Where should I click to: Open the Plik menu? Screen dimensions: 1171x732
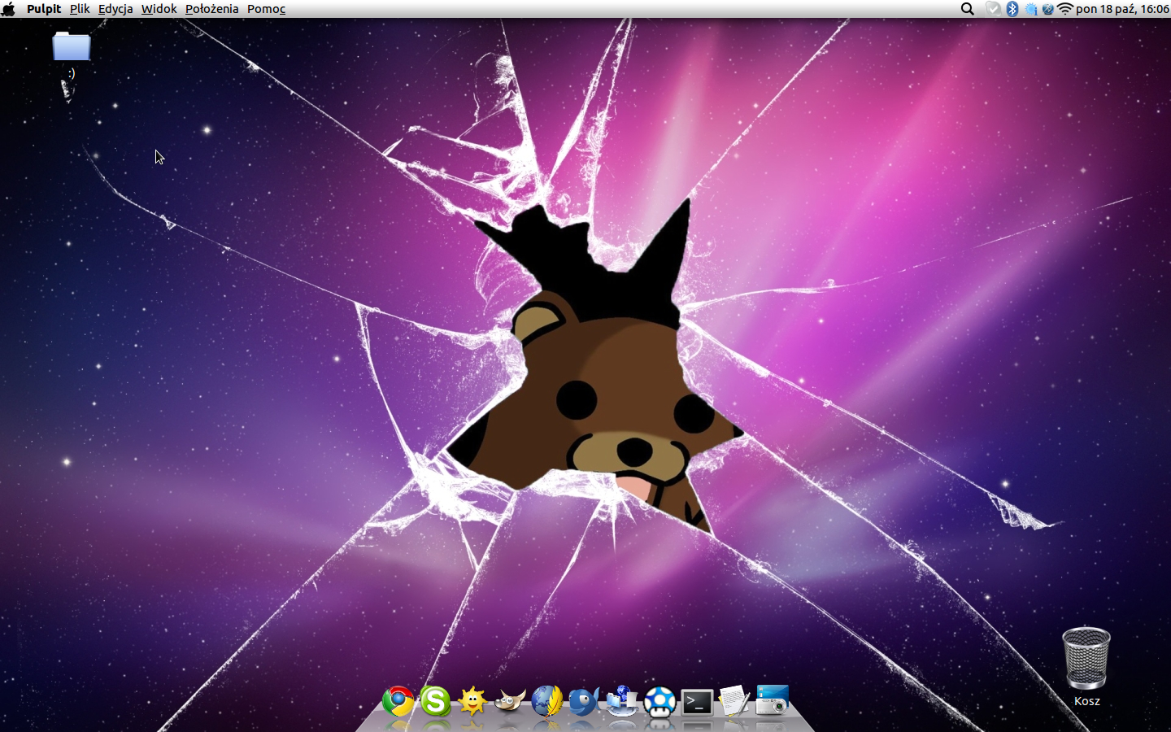(80, 9)
